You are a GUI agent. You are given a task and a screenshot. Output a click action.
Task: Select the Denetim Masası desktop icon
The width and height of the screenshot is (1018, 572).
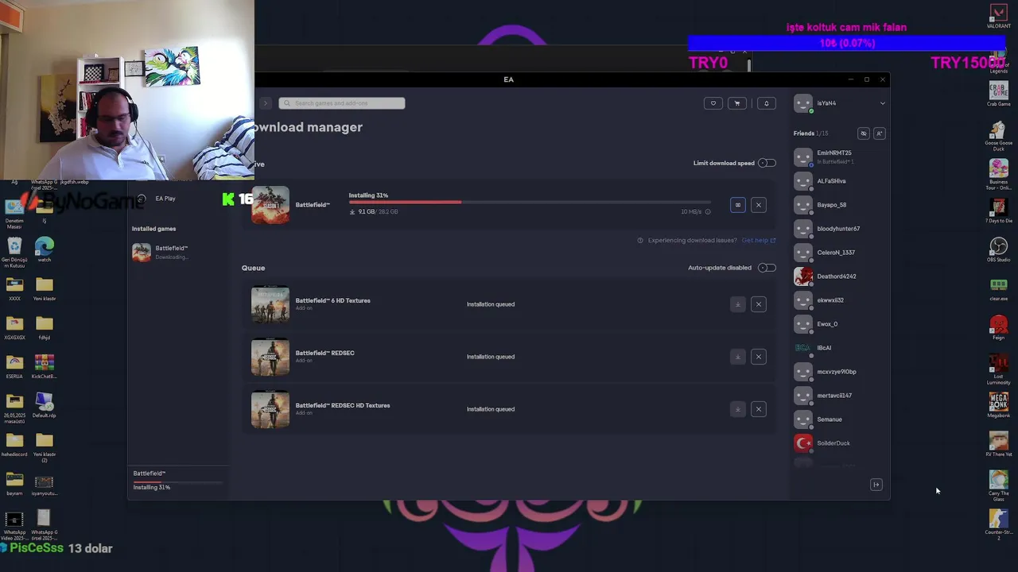click(x=14, y=212)
